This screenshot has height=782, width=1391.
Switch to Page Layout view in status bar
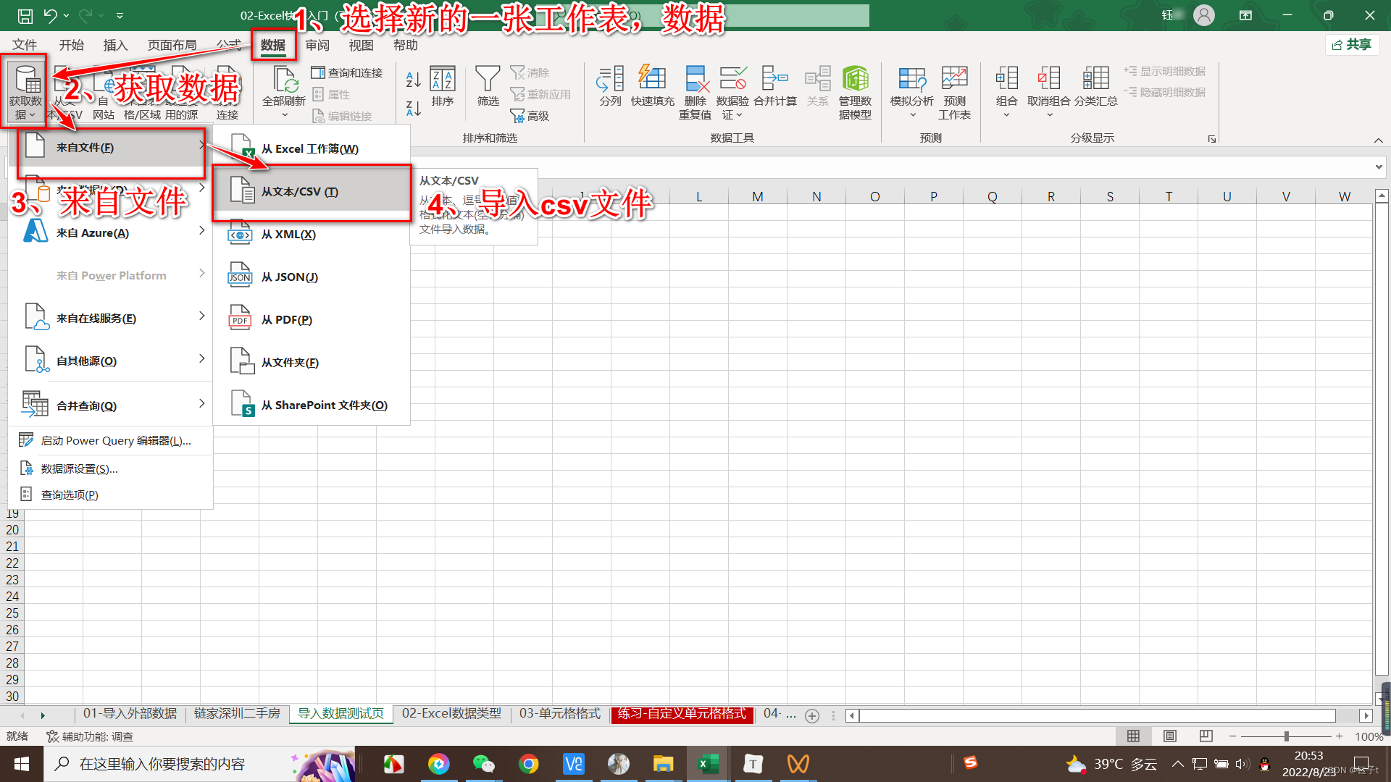[1169, 736]
